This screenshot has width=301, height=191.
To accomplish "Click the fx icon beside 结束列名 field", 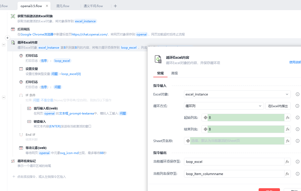I will 288,129.
